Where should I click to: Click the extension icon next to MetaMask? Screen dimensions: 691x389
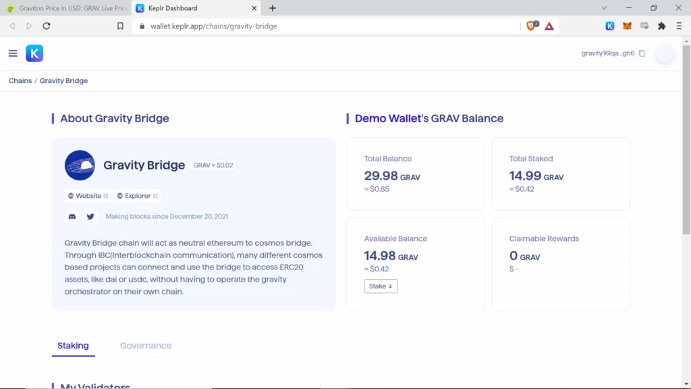tap(644, 26)
